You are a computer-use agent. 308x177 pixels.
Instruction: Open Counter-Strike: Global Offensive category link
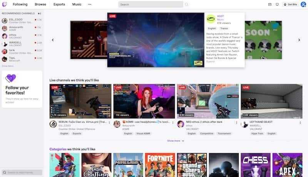(77, 129)
